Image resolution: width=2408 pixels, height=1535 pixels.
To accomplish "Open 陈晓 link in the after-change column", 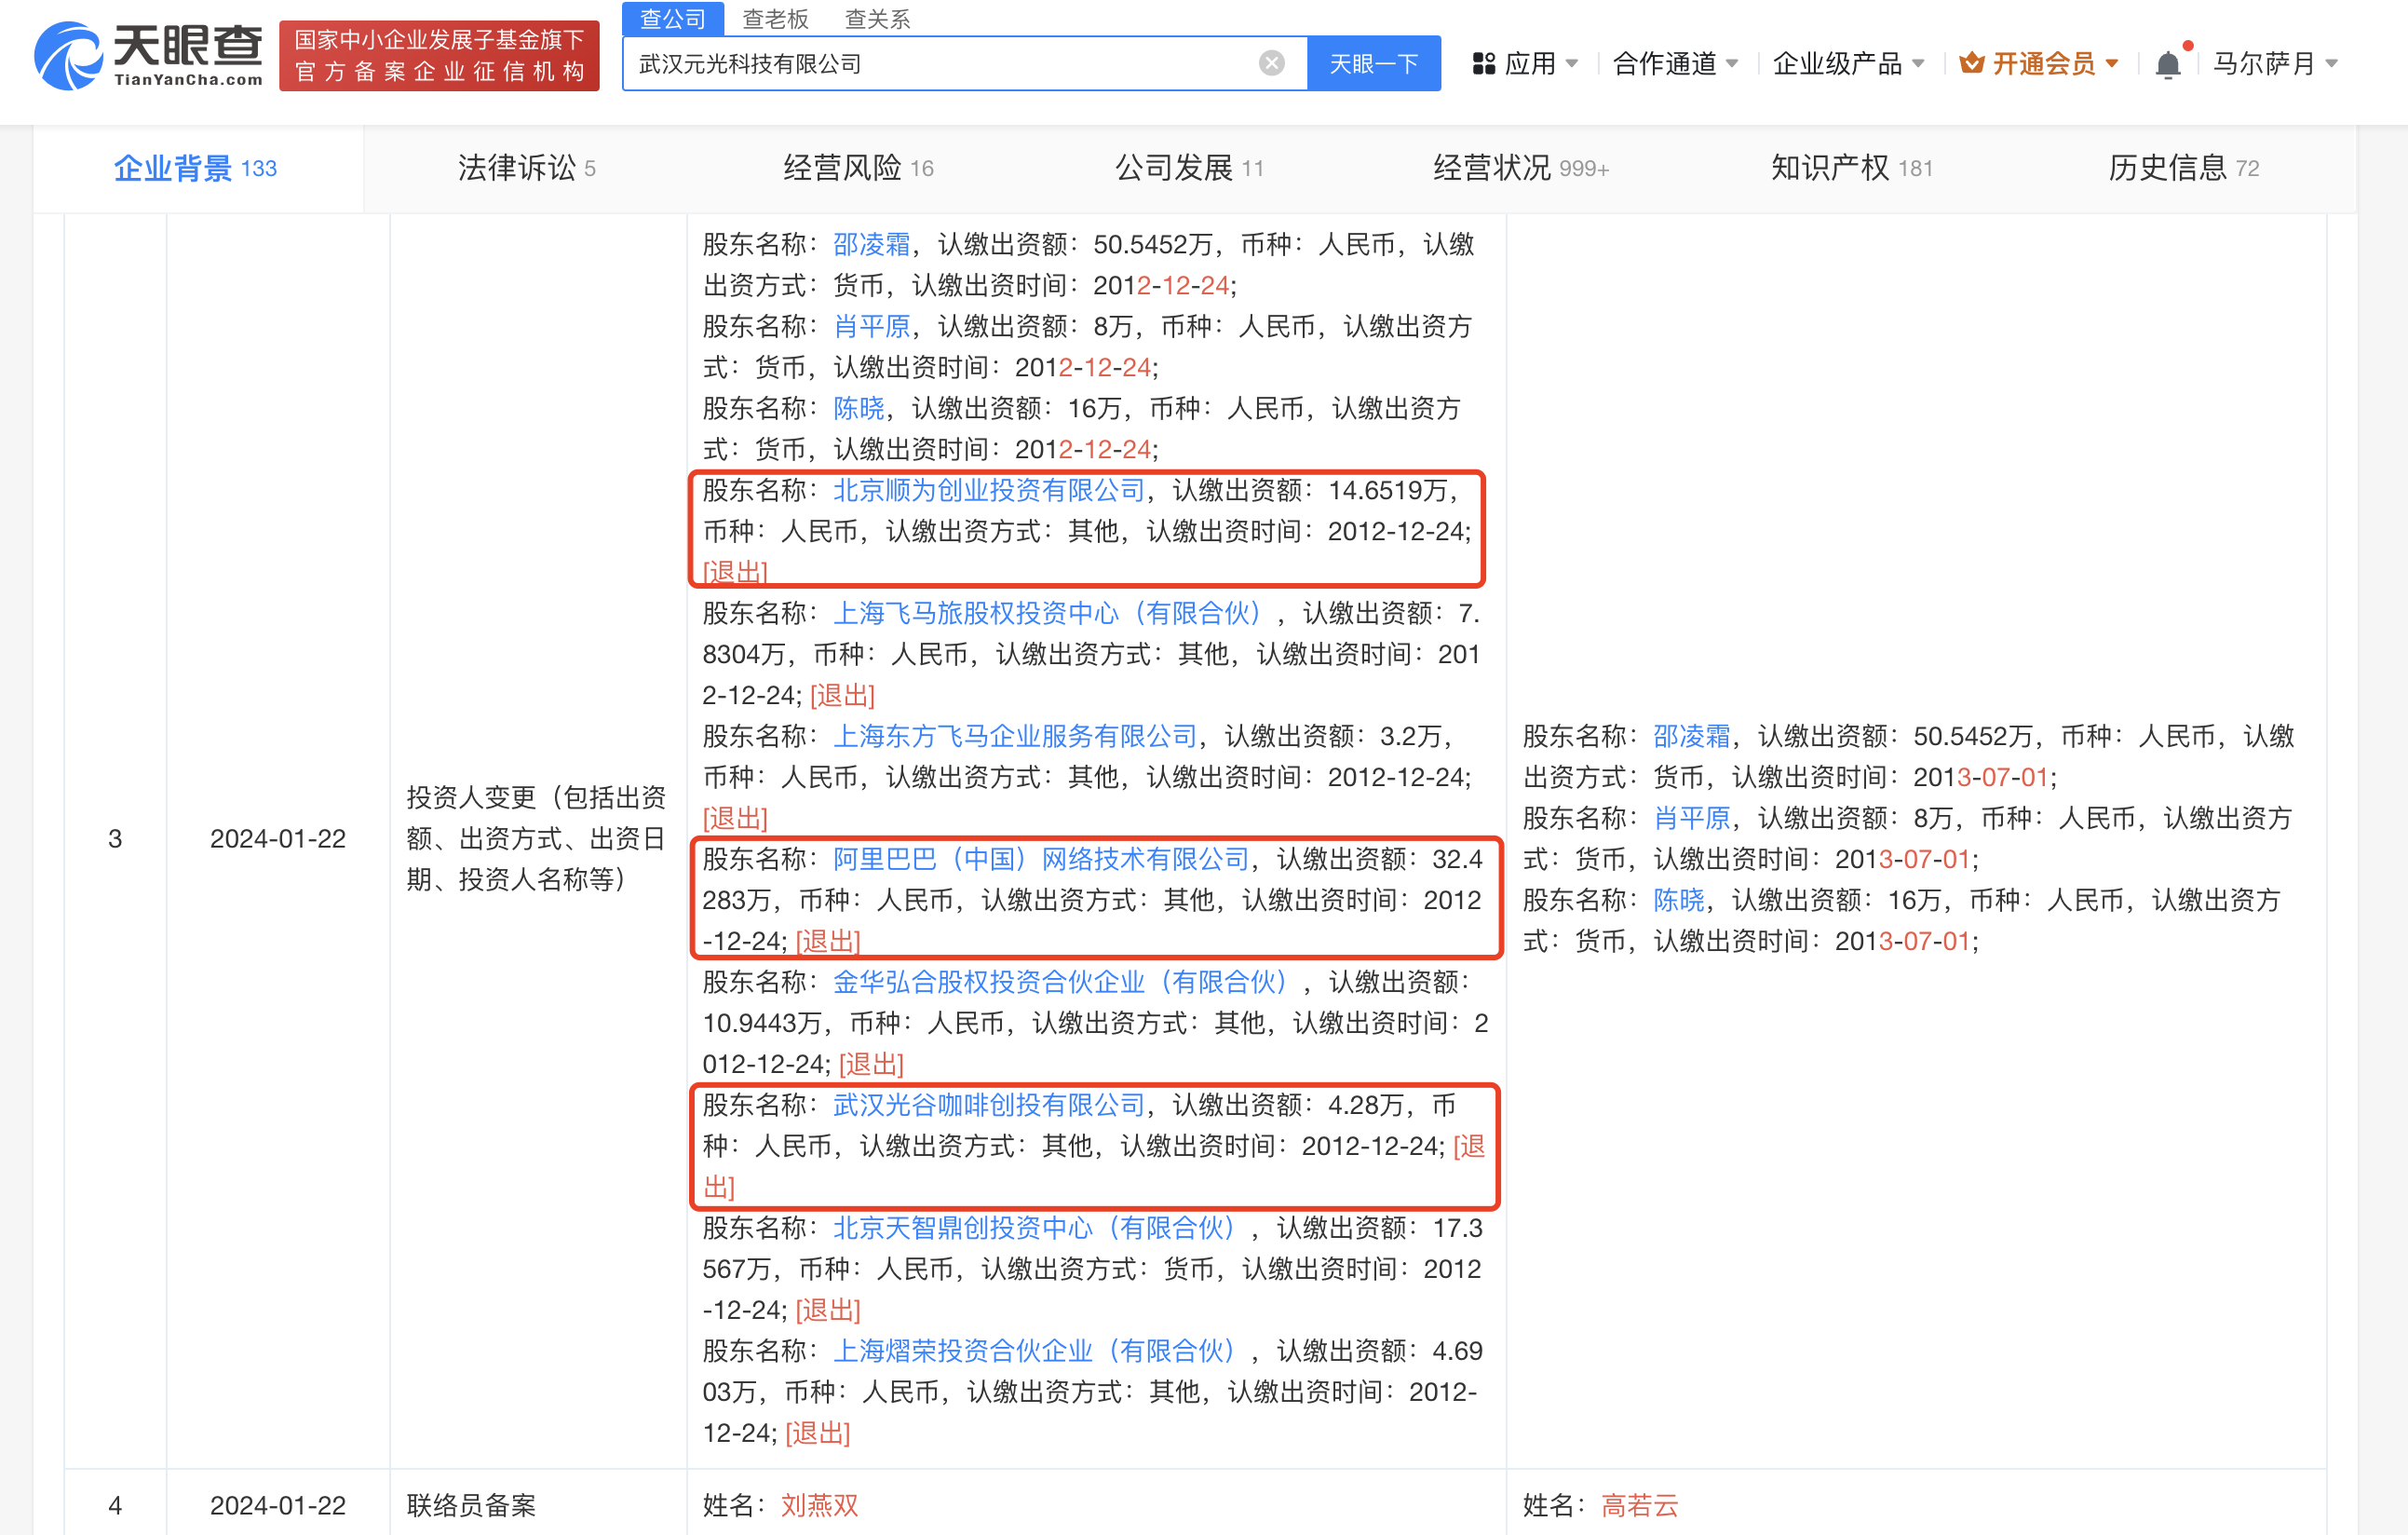I will pyautogui.click(x=1678, y=900).
